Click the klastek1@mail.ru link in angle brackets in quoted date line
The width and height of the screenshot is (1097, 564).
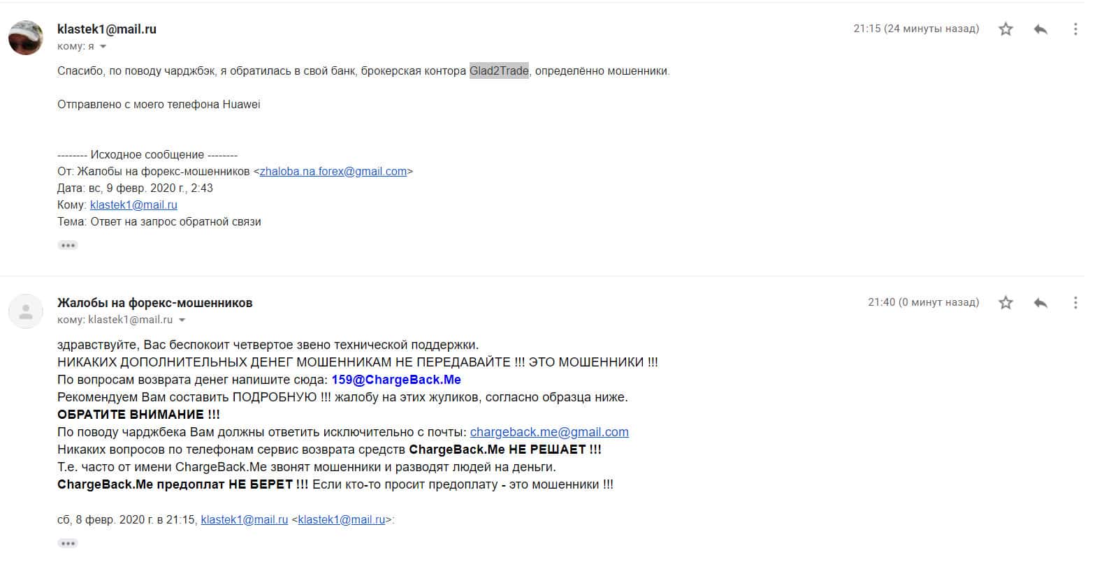(342, 519)
